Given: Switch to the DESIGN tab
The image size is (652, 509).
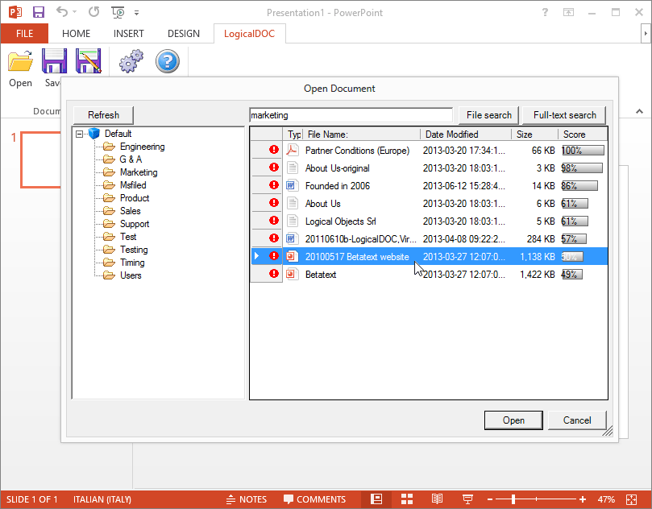Looking at the screenshot, I should 184,34.
